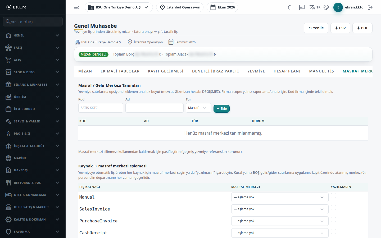Open Restoran & POS cutlery icon

(x=8, y=183)
